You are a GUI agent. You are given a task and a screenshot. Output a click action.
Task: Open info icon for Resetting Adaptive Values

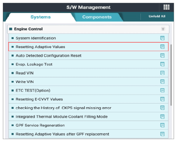pyautogui.click(x=162, y=47)
